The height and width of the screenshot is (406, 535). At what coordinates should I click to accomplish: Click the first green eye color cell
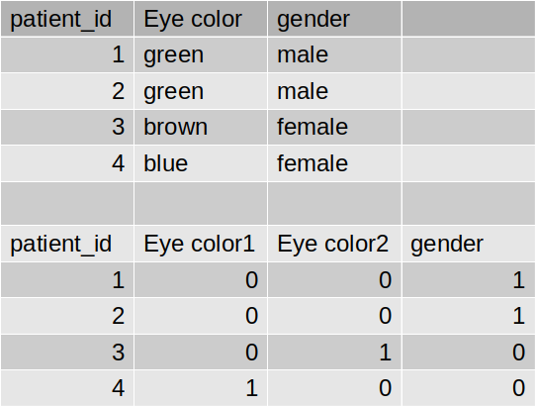(x=201, y=54)
